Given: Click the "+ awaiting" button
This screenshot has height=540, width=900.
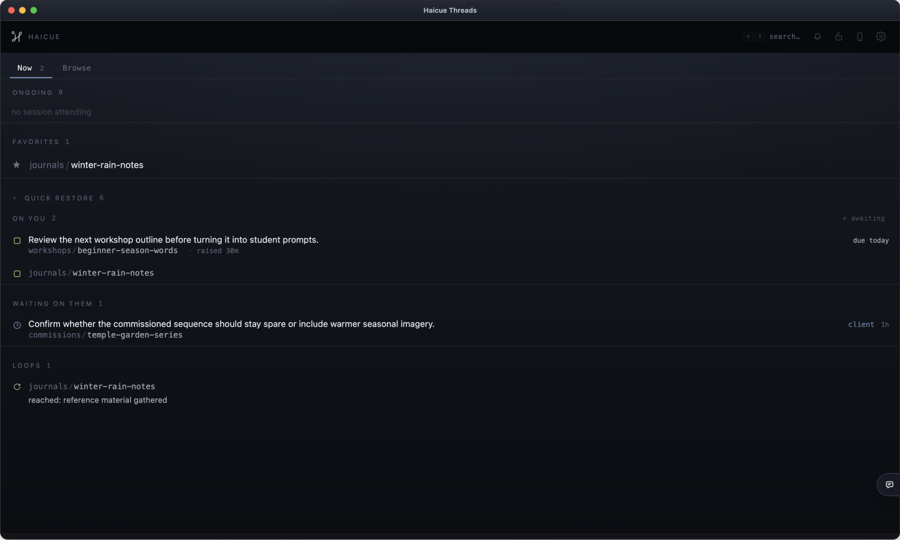Looking at the screenshot, I should (x=863, y=219).
